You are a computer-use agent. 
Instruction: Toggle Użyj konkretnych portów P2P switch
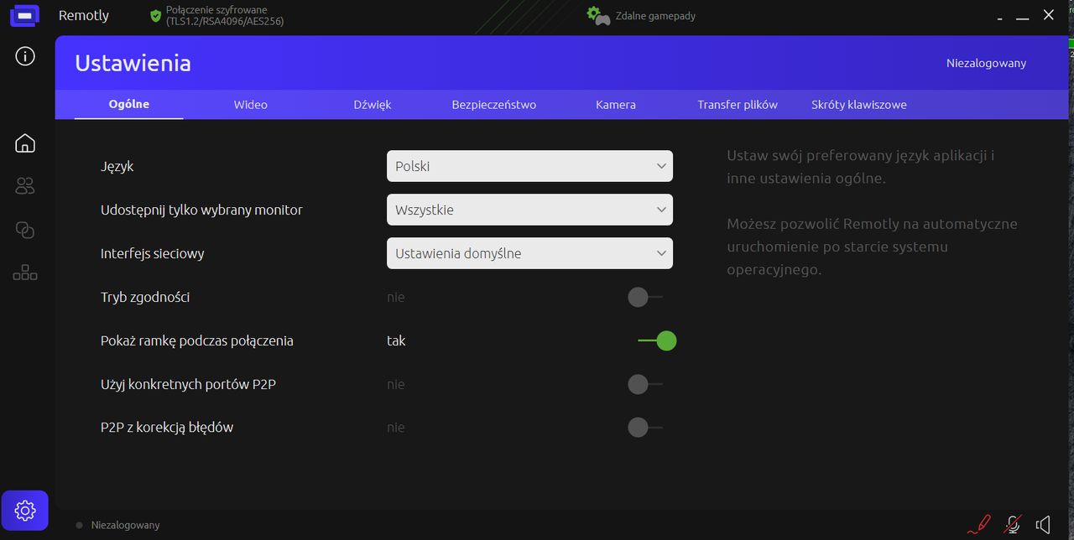coord(644,384)
